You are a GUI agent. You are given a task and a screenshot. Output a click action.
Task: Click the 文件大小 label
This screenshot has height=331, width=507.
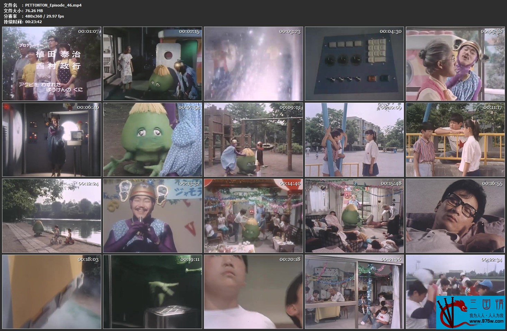(x=12, y=11)
